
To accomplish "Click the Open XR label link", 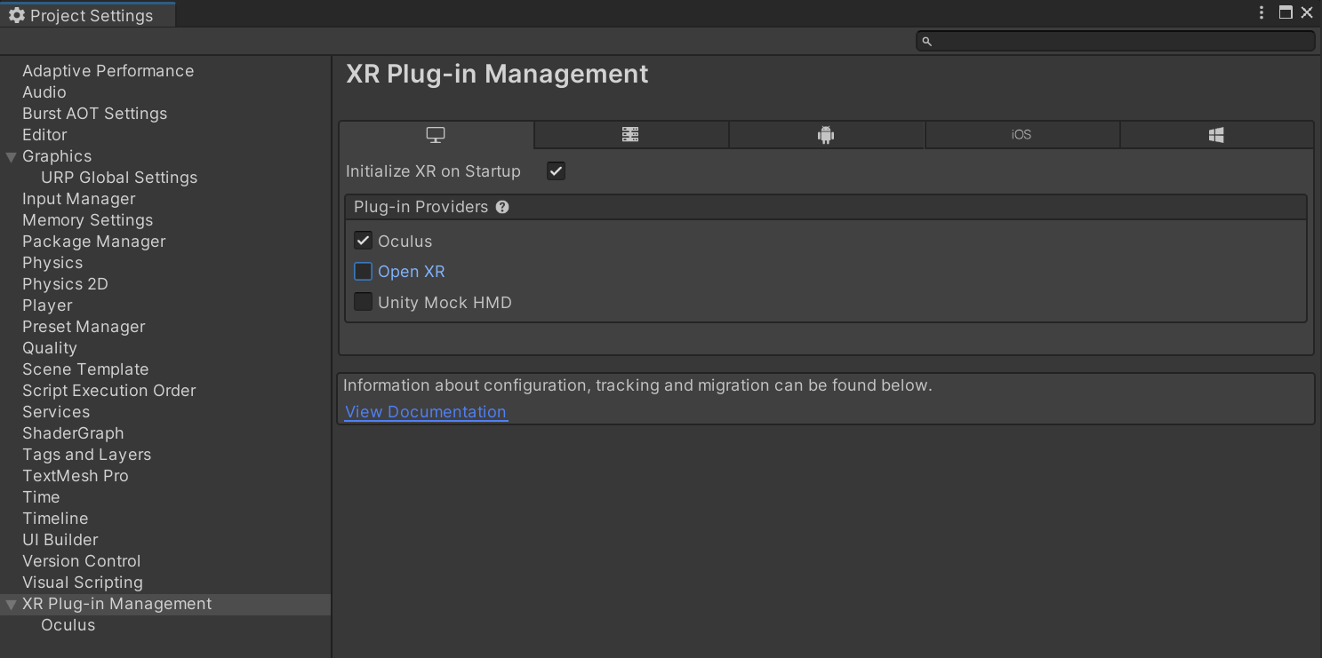I will (x=412, y=272).
